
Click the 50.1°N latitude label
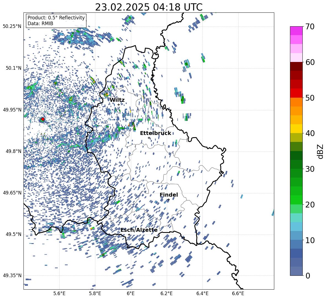[13, 68]
